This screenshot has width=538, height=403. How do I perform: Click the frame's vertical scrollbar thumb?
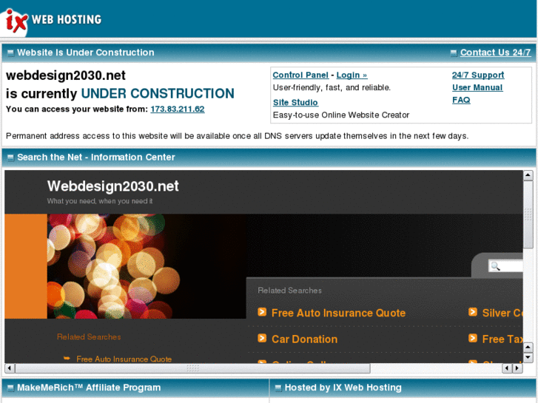528,214
